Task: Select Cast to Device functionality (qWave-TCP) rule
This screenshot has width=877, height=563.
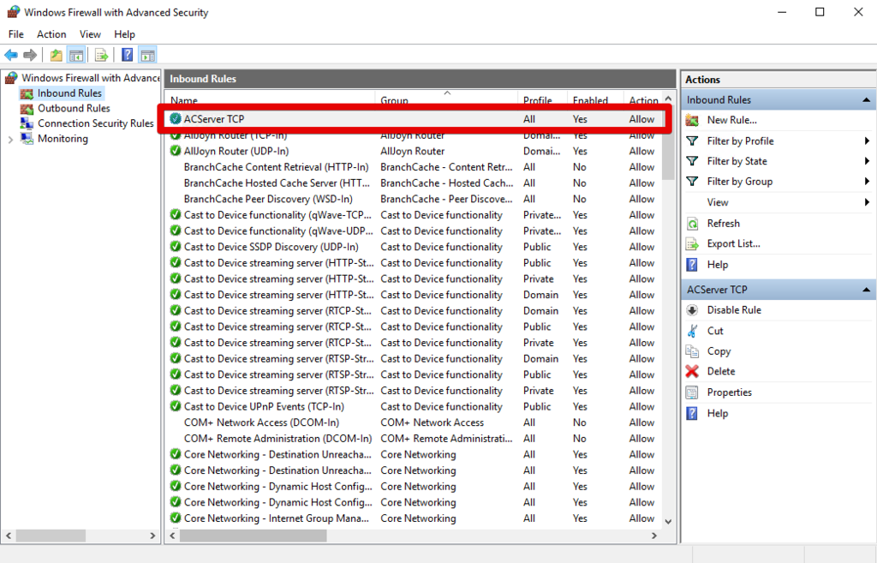Action: pos(413,215)
